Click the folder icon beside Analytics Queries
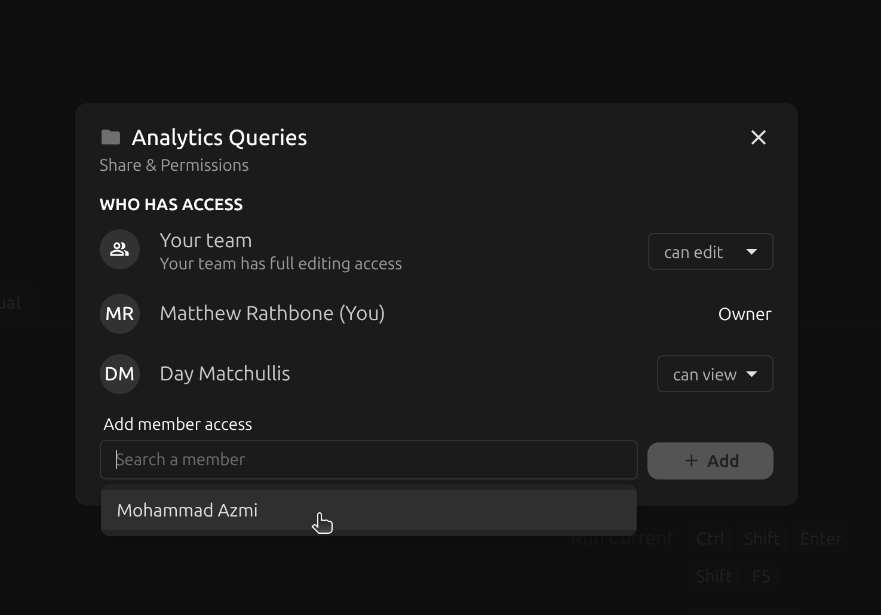Viewport: 881px width, 615px height. [110, 137]
